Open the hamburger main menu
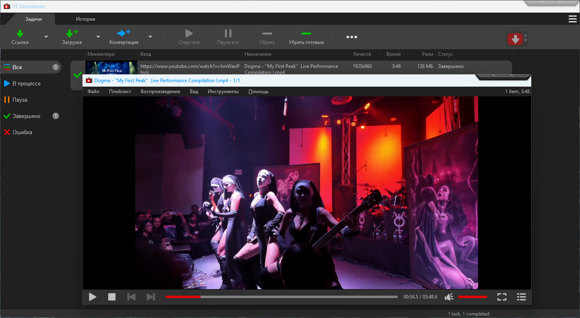This screenshot has width=580, height=318. pos(572,19)
